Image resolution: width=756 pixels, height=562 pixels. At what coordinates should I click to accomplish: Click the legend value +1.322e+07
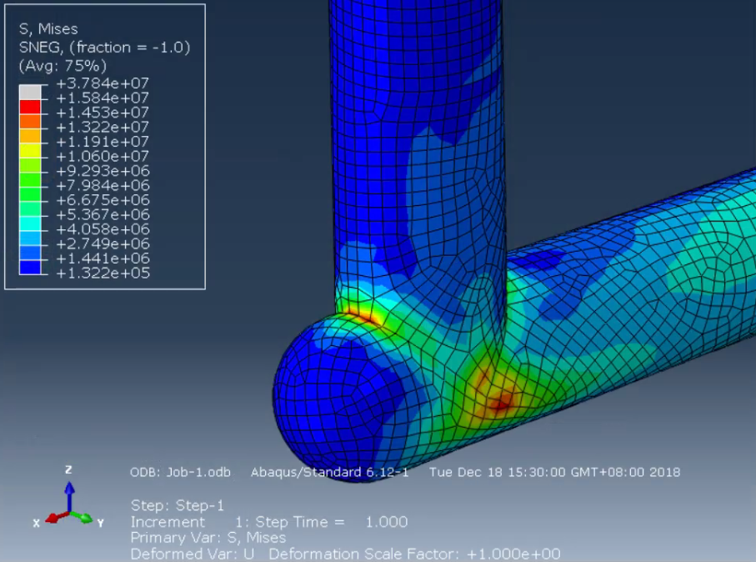pos(103,127)
